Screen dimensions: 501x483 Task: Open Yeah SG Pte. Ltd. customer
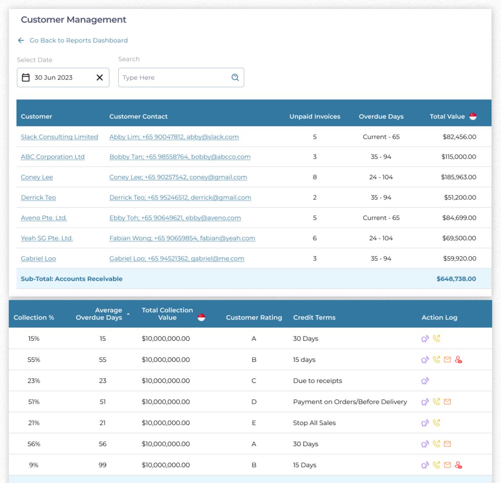click(x=47, y=238)
